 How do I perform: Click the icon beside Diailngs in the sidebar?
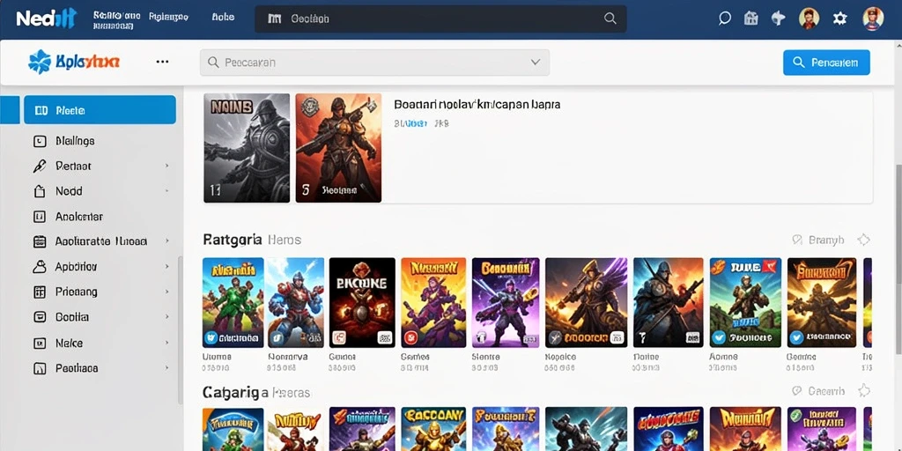click(x=40, y=141)
